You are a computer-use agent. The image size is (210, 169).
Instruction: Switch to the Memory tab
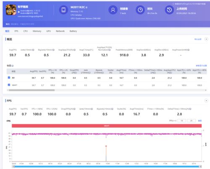pyautogui.click(x=37, y=31)
